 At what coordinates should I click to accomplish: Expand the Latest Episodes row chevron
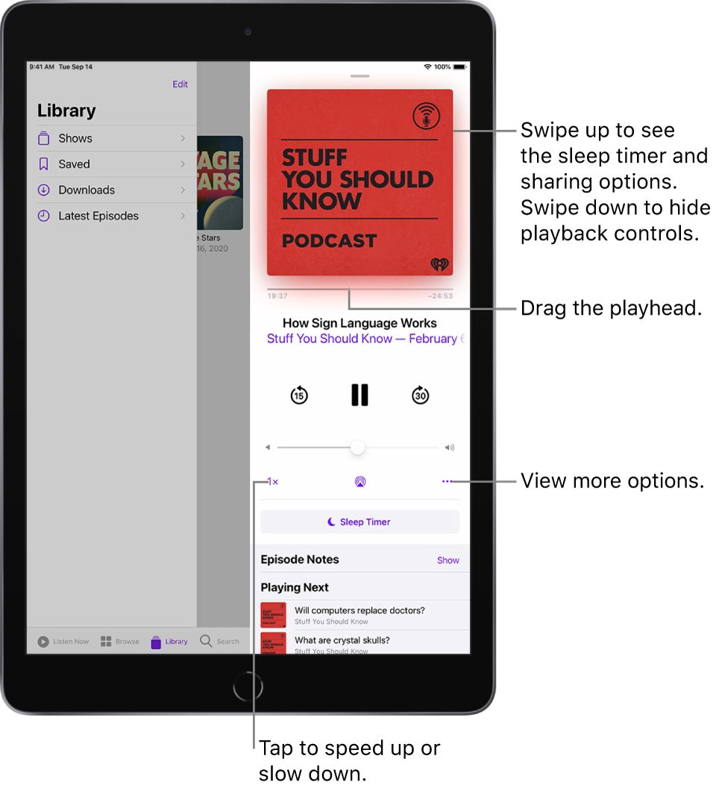pyautogui.click(x=183, y=216)
